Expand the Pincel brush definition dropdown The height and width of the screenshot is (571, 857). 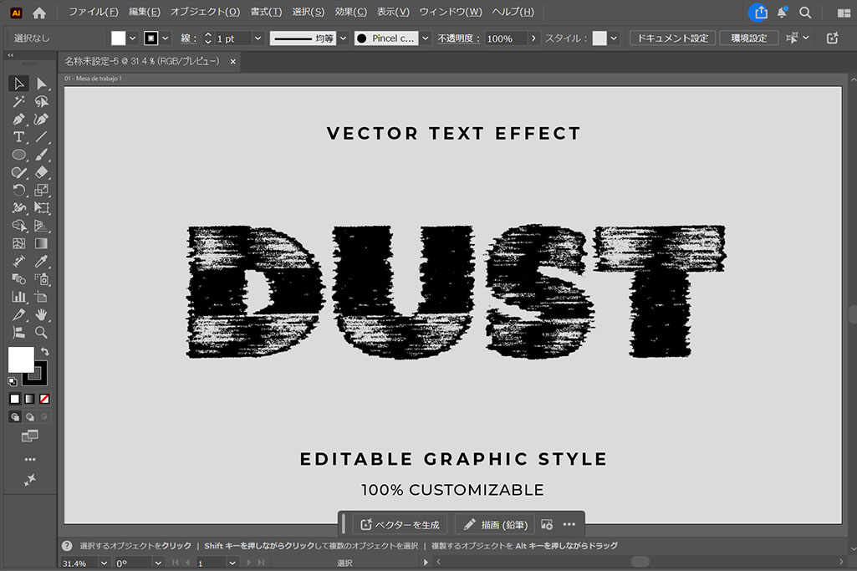coord(426,38)
